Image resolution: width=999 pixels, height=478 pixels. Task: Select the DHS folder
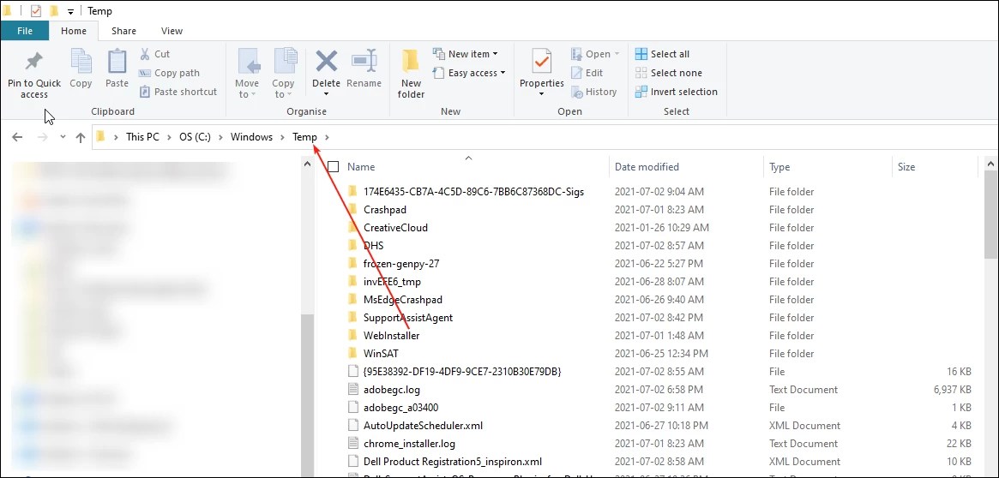(x=373, y=245)
